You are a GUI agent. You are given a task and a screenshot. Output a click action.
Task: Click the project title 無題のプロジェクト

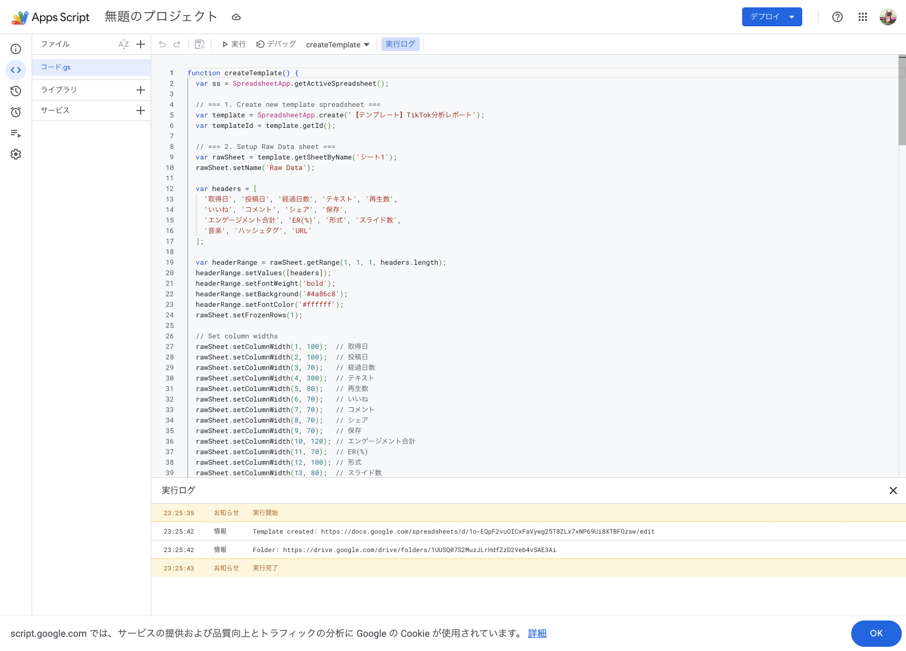coord(161,17)
